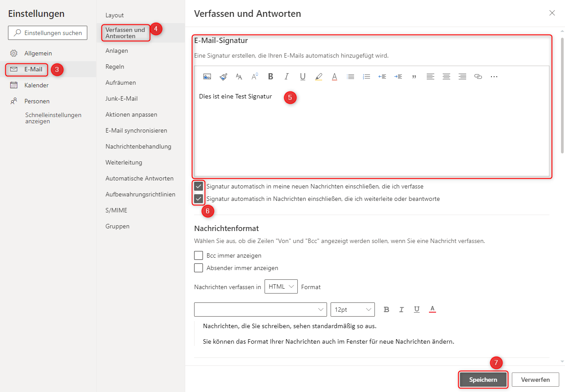Click Verwerfen to discard changes
Viewport: 565px width, 392px height.
(x=535, y=380)
